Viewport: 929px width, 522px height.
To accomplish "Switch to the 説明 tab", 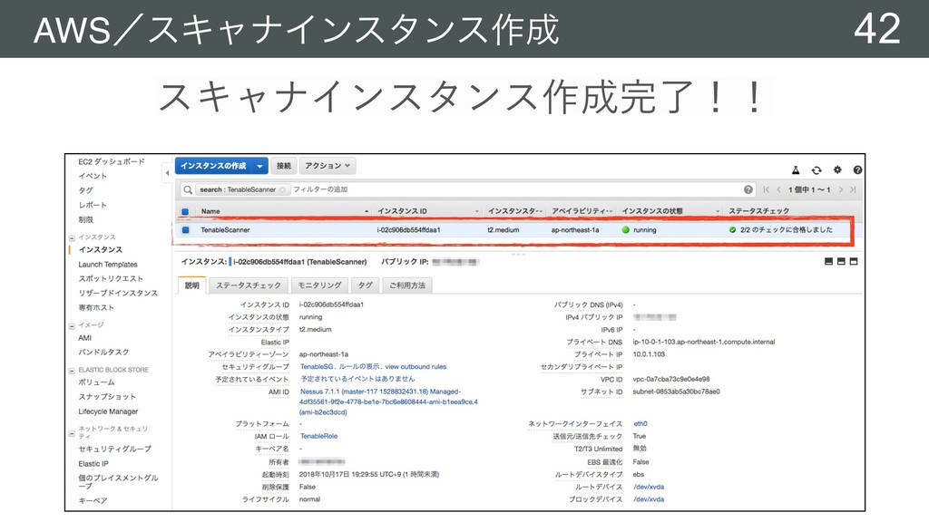I will coord(192,285).
